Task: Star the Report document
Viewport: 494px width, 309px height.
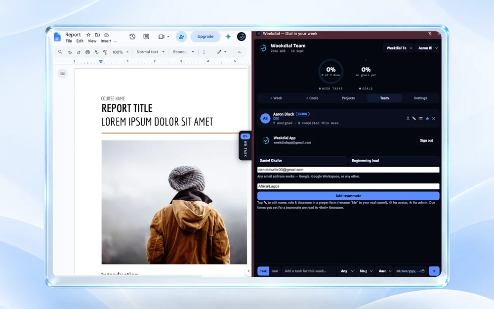Action: (88, 35)
